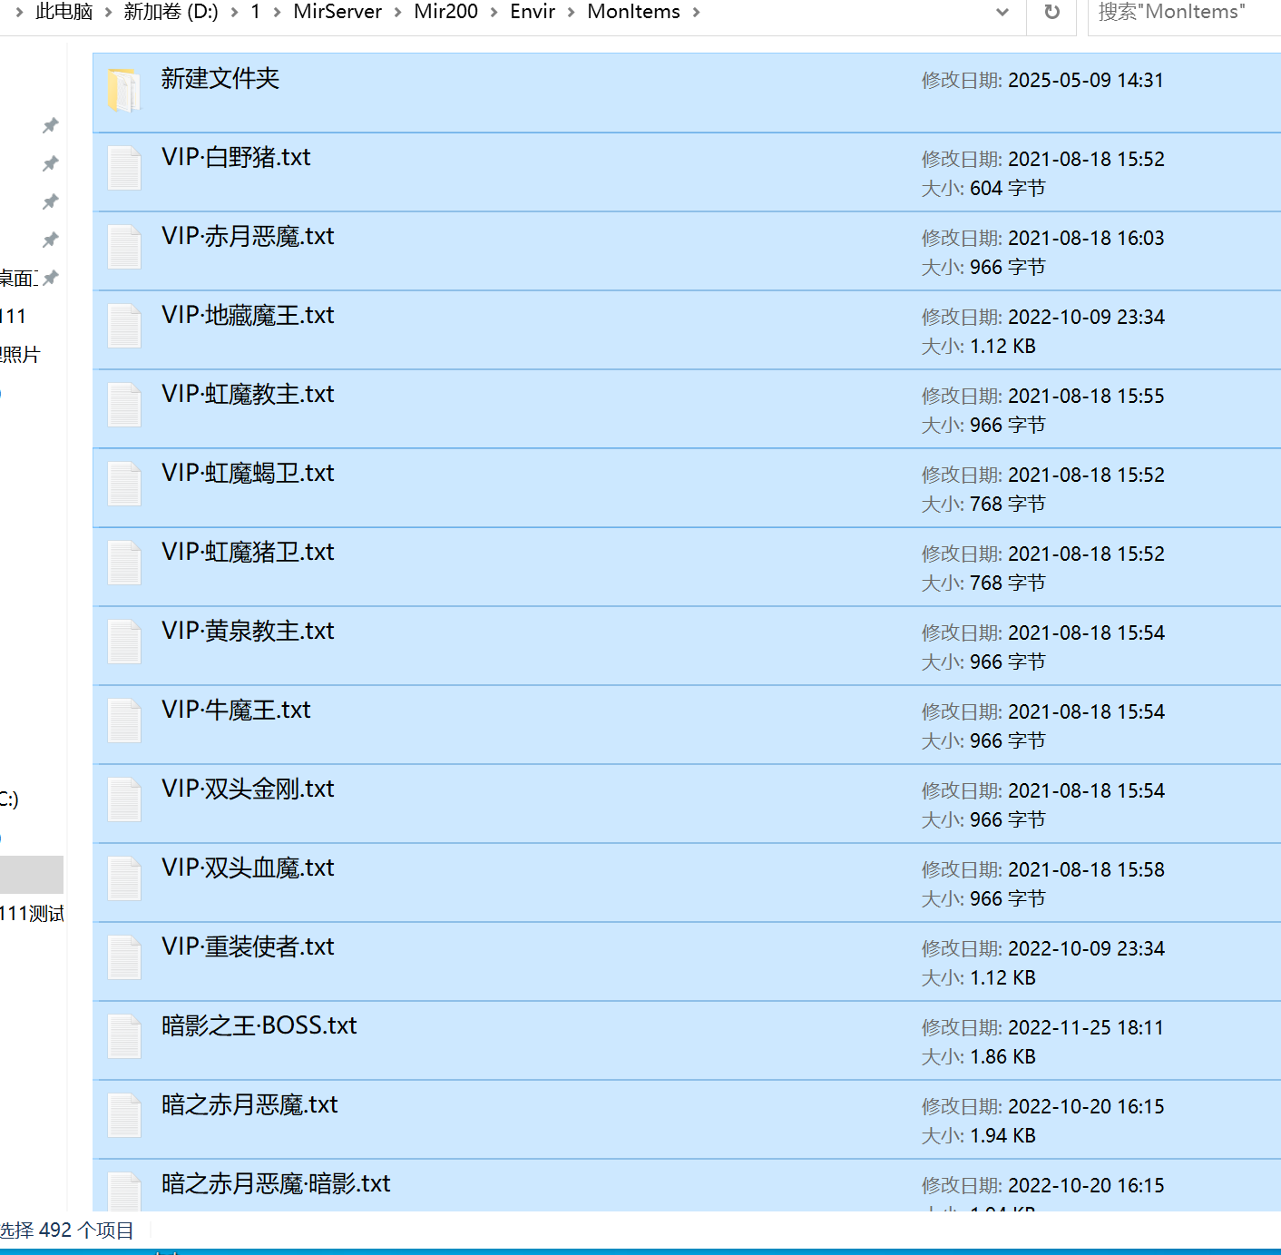Open 111测试 in the navigation pane
1281x1255 pixels.
point(32,914)
